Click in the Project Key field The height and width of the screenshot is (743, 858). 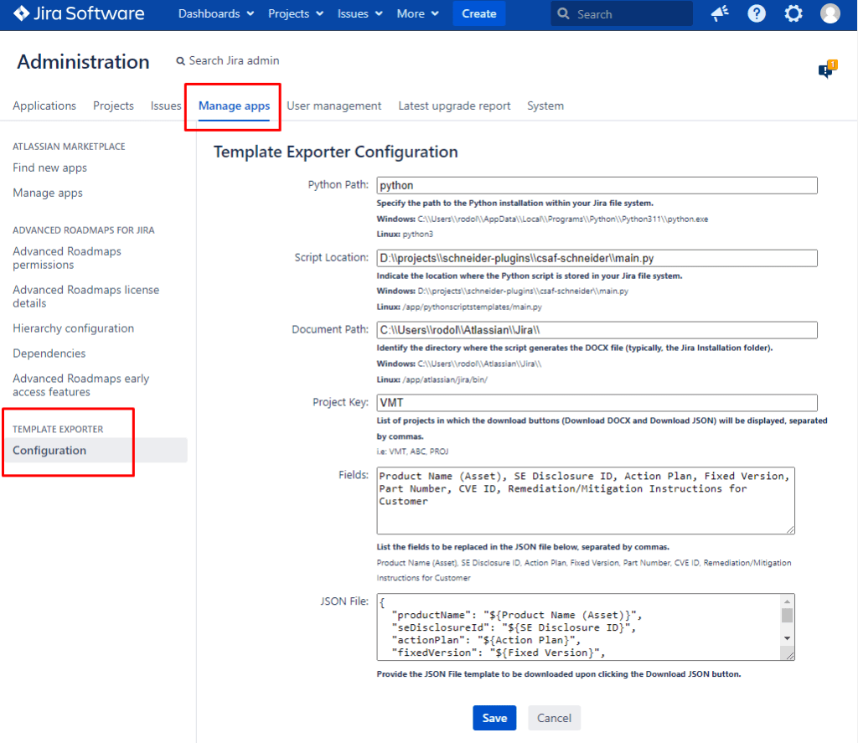596,403
